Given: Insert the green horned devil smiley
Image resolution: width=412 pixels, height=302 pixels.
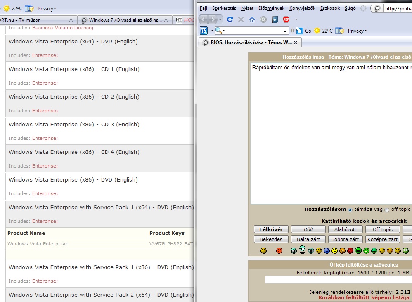Looking at the screenshot, I should [366, 250].
